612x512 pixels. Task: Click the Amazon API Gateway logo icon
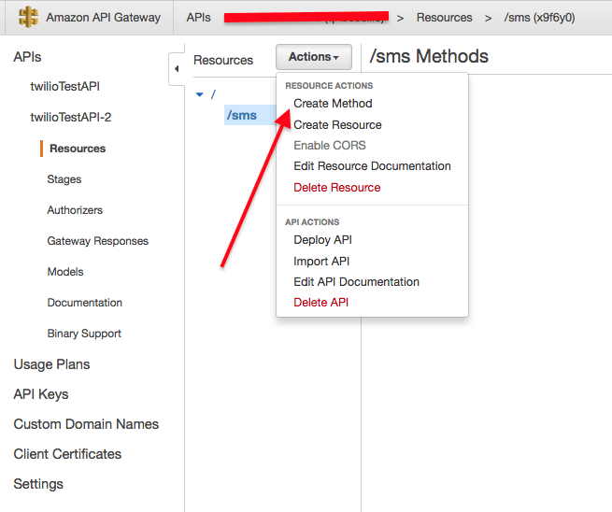[x=28, y=17]
